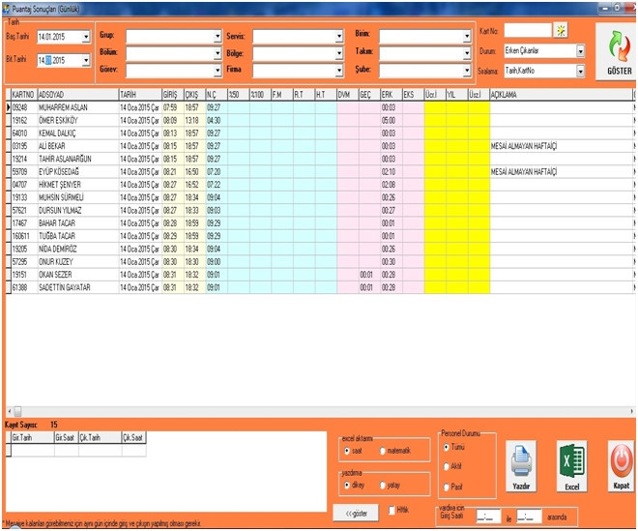The width and height of the screenshot is (638, 531).
Task: Expand the Sıralama dropdown list
Action: 580,71
